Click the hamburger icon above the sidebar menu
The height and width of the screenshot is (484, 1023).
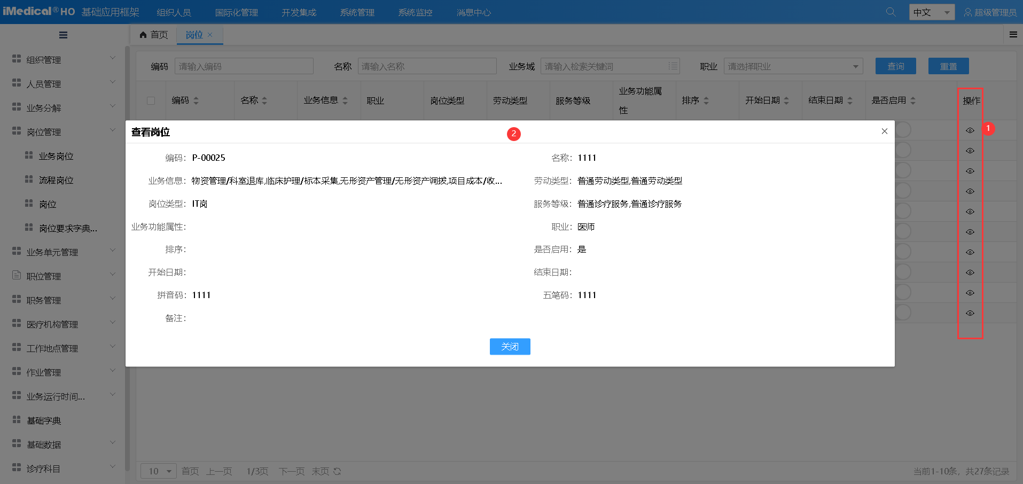[x=63, y=35]
